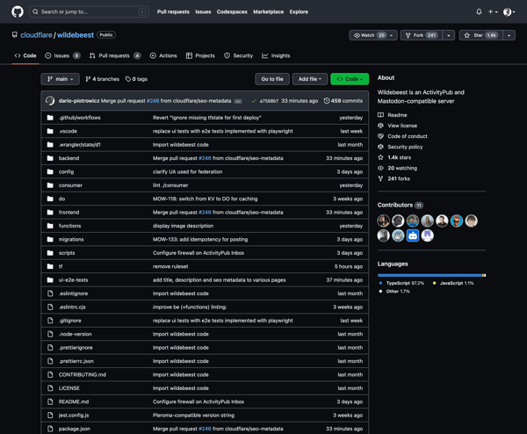This screenshot has width=527, height=434.
Task: Go to Codespaces
Action: (x=232, y=11)
